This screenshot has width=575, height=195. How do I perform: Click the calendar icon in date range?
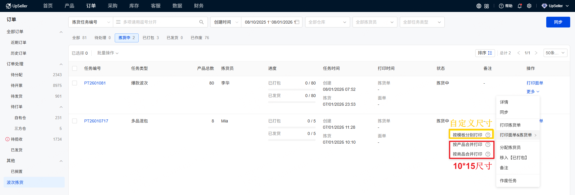tap(297, 22)
